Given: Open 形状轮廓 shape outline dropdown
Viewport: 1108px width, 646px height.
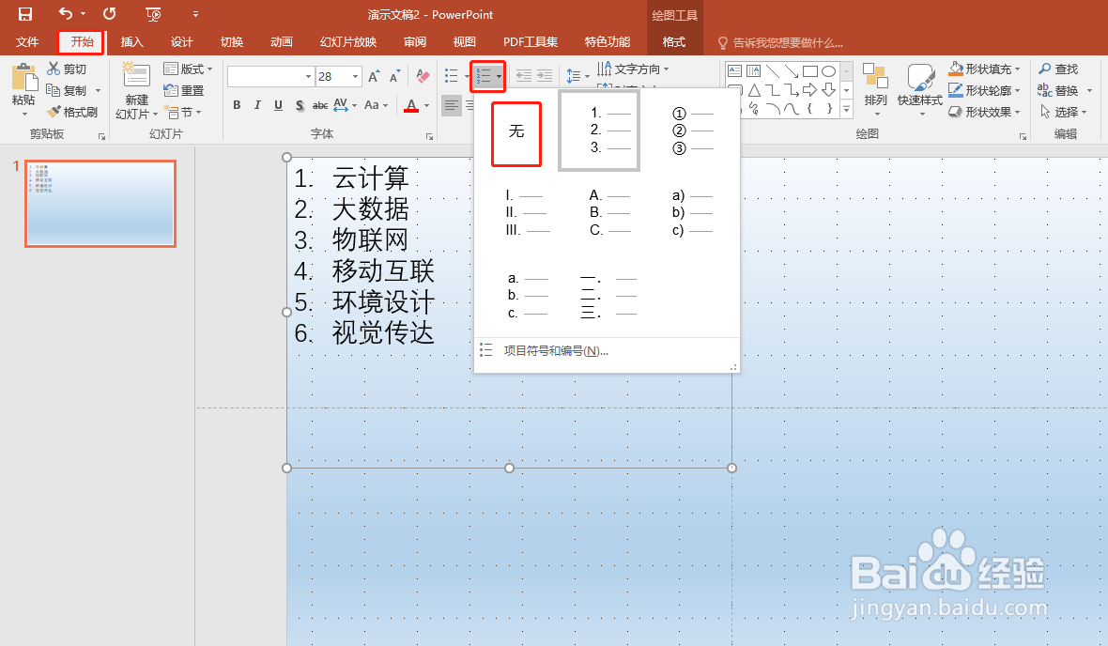Looking at the screenshot, I should point(985,90).
